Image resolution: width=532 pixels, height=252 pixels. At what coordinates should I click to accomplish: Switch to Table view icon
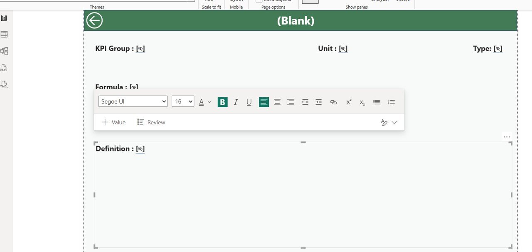(x=4, y=35)
